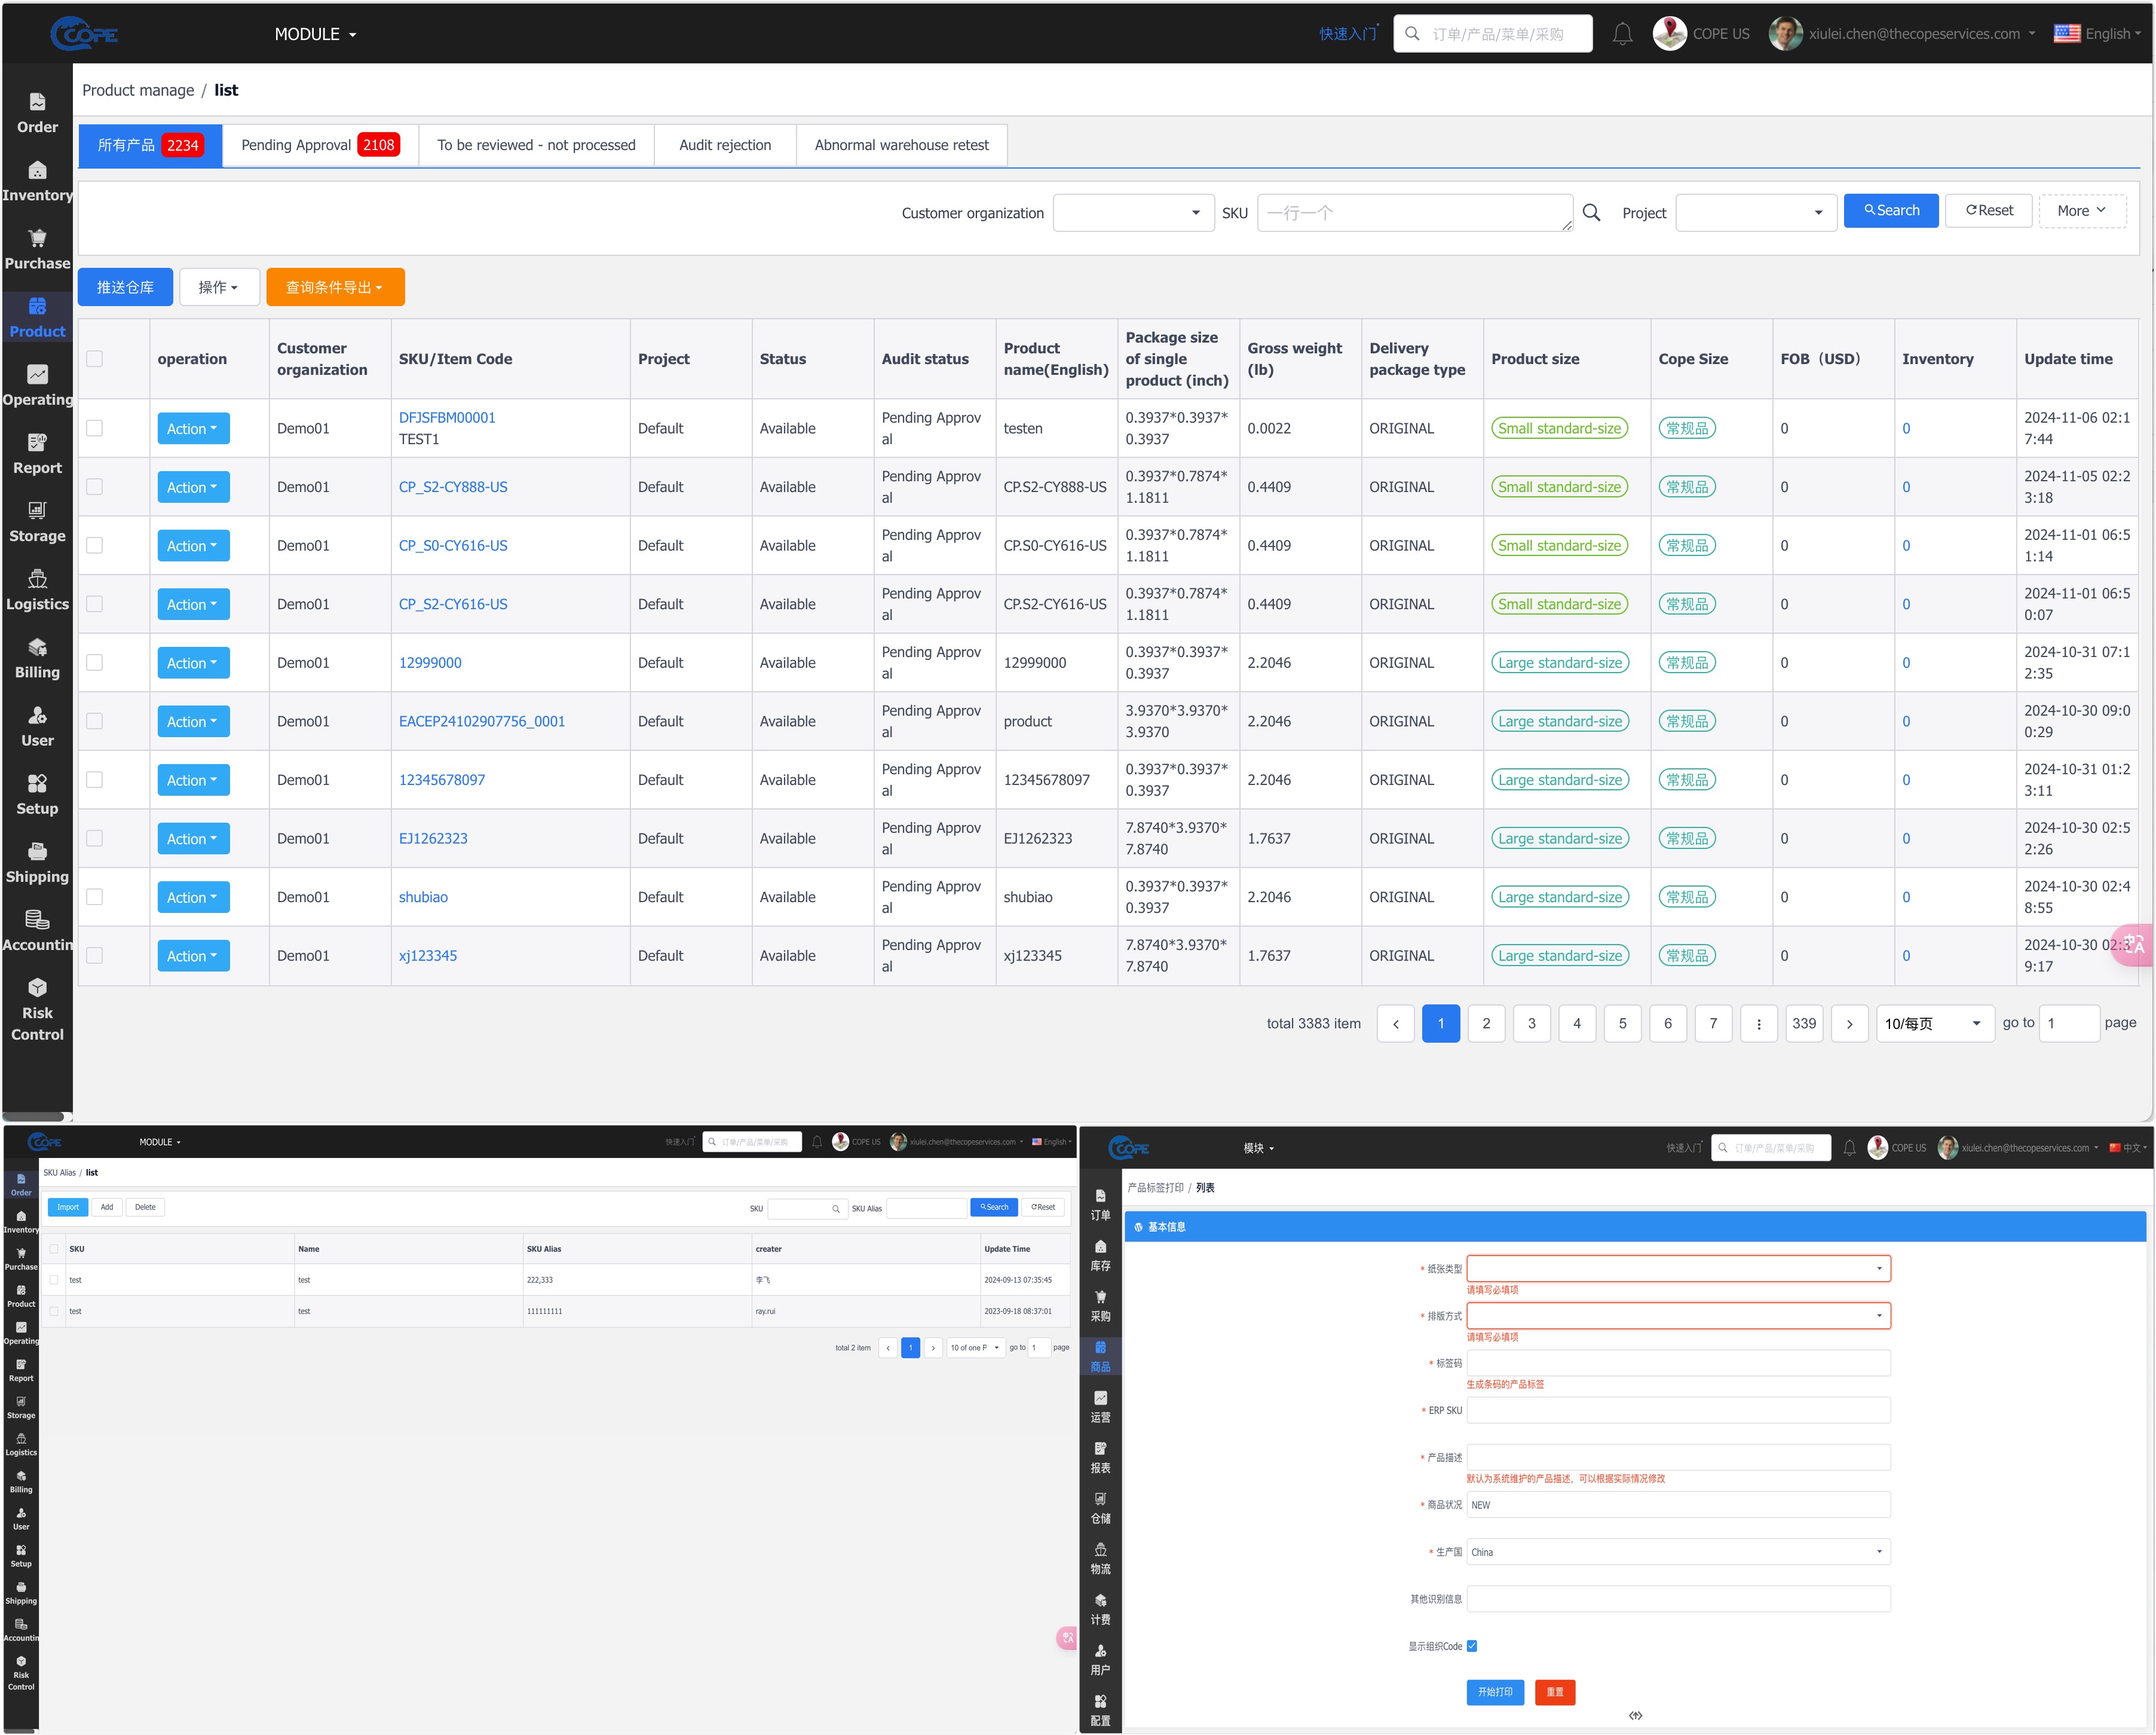Click the magnifier icon beside SKU field

1591,213
